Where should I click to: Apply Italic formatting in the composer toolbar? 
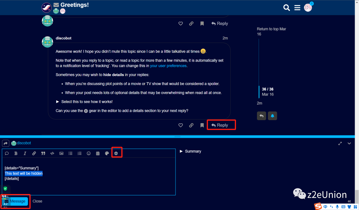tap(25, 153)
